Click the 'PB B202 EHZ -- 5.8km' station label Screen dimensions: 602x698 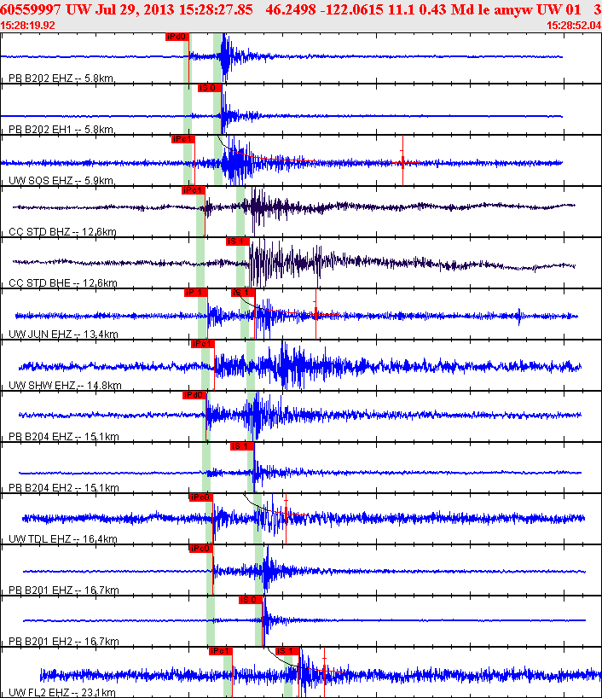coord(61,79)
